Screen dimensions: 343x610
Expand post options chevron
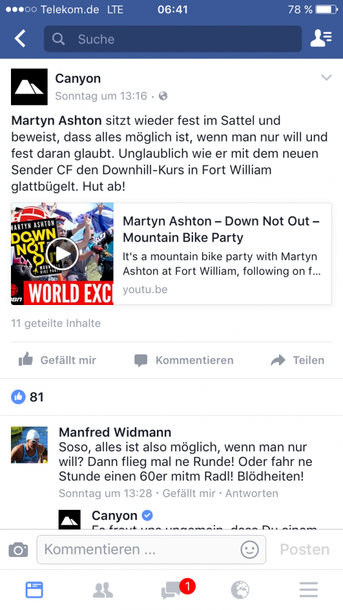point(327,77)
